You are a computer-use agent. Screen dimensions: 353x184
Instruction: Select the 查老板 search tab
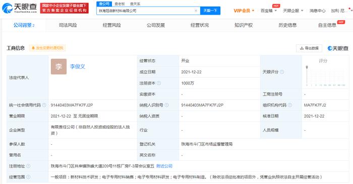coord(120,4)
